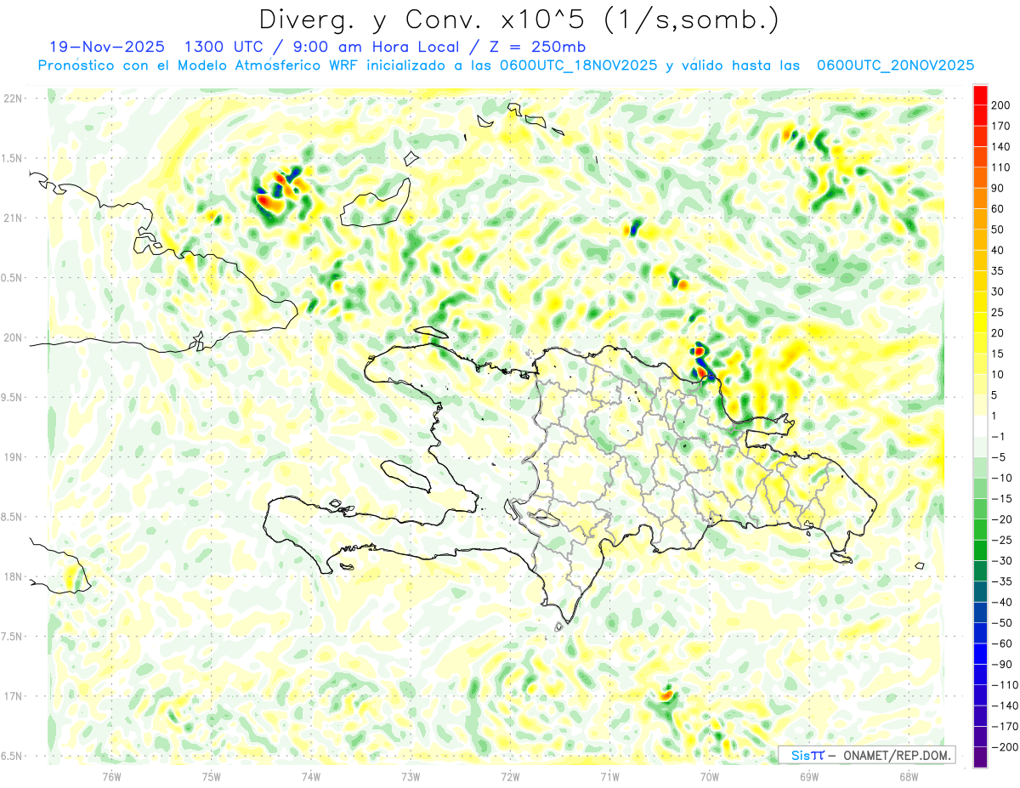Viewport: 1020px width, 788px height.
Task: Click the 8.5N latitude label
Action: (13, 518)
